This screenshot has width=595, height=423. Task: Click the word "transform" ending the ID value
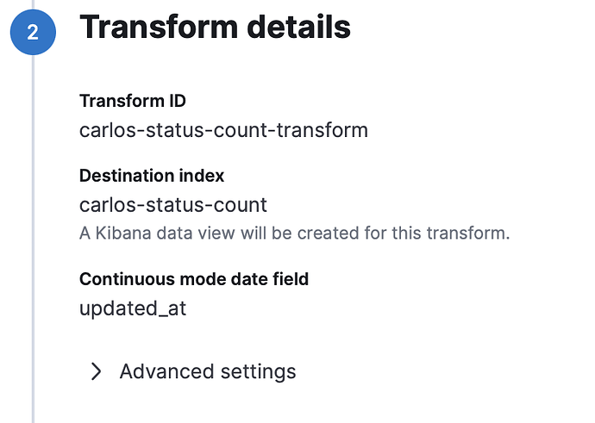(x=329, y=130)
